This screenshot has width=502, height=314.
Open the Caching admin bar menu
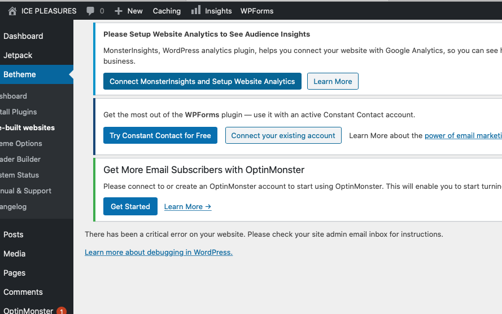click(167, 11)
